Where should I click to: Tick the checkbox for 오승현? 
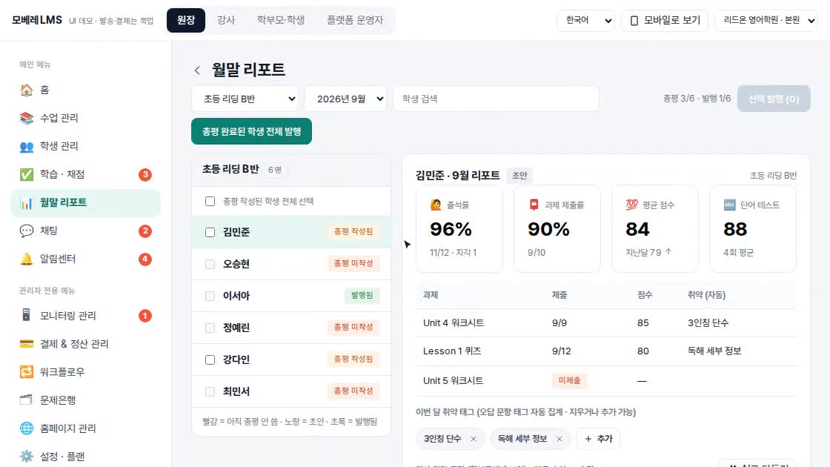pos(210,264)
